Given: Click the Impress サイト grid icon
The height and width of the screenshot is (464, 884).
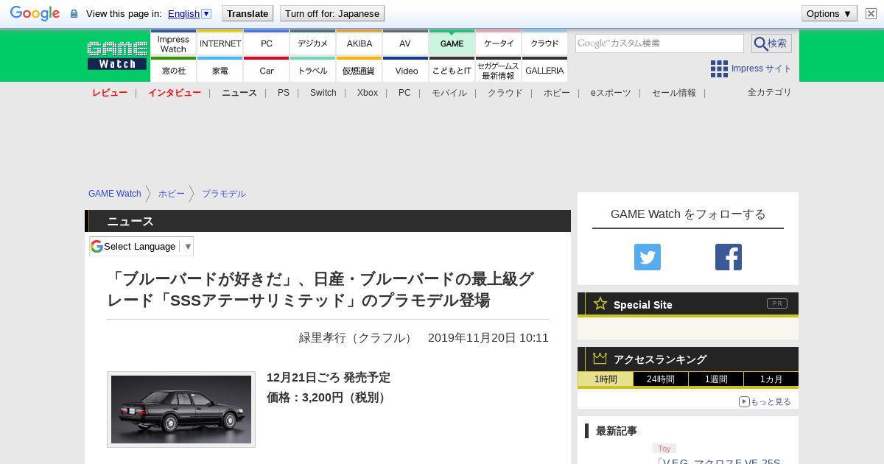Looking at the screenshot, I should coord(719,68).
